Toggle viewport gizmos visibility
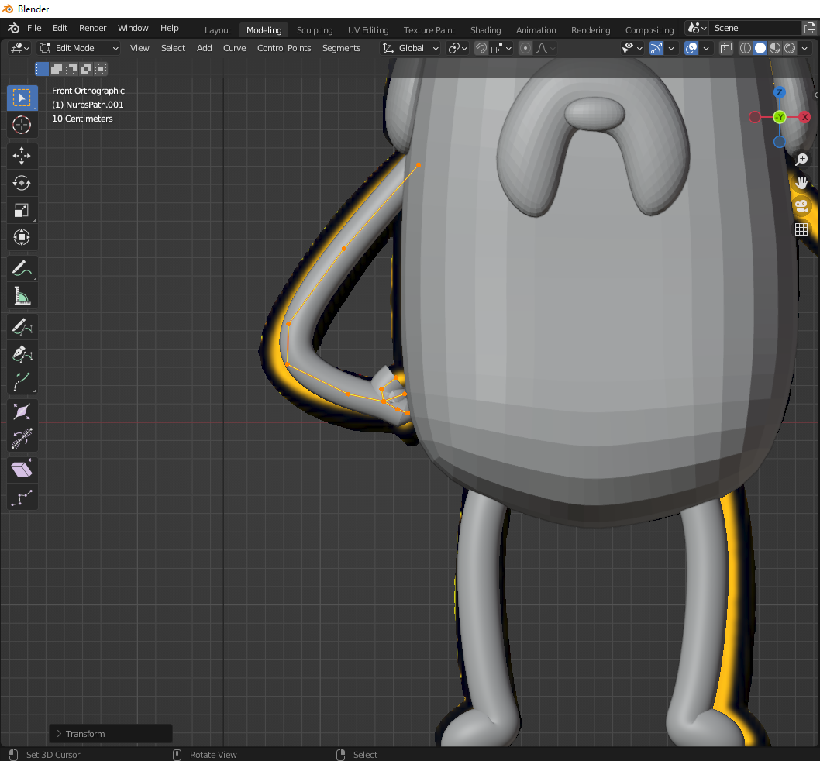Viewport: 820px width, 761px height. 656,49
